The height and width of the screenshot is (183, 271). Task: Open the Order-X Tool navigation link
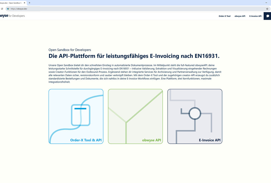tap(225, 16)
